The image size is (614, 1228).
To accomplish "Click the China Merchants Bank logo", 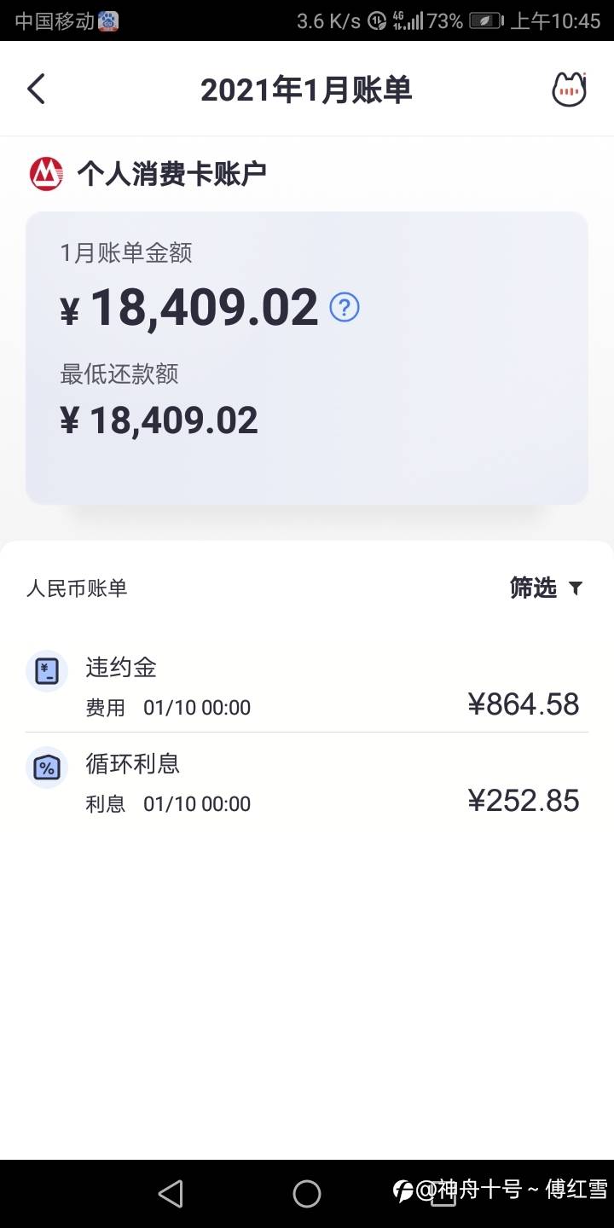I will [46, 173].
